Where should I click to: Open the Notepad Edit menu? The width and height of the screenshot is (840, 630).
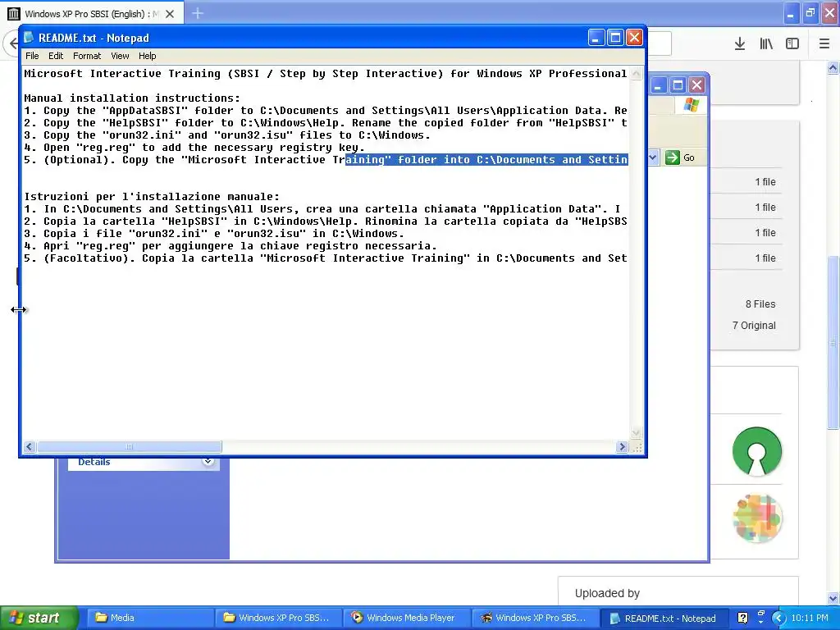[56, 56]
